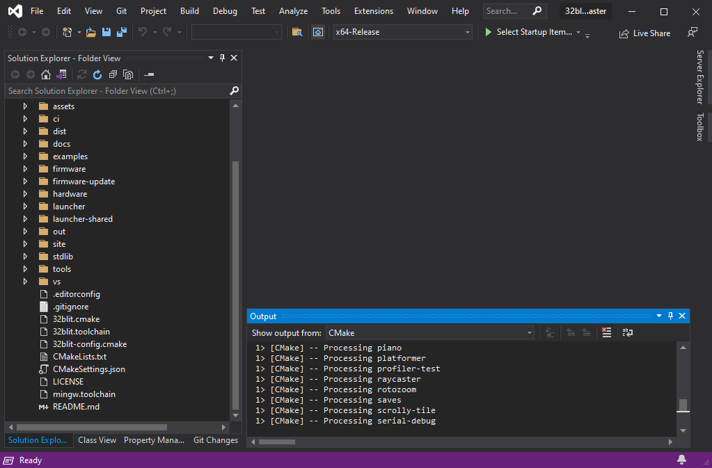Open the x64-Release configuration dropdown
The width and height of the screenshot is (712, 468).
pos(402,32)
